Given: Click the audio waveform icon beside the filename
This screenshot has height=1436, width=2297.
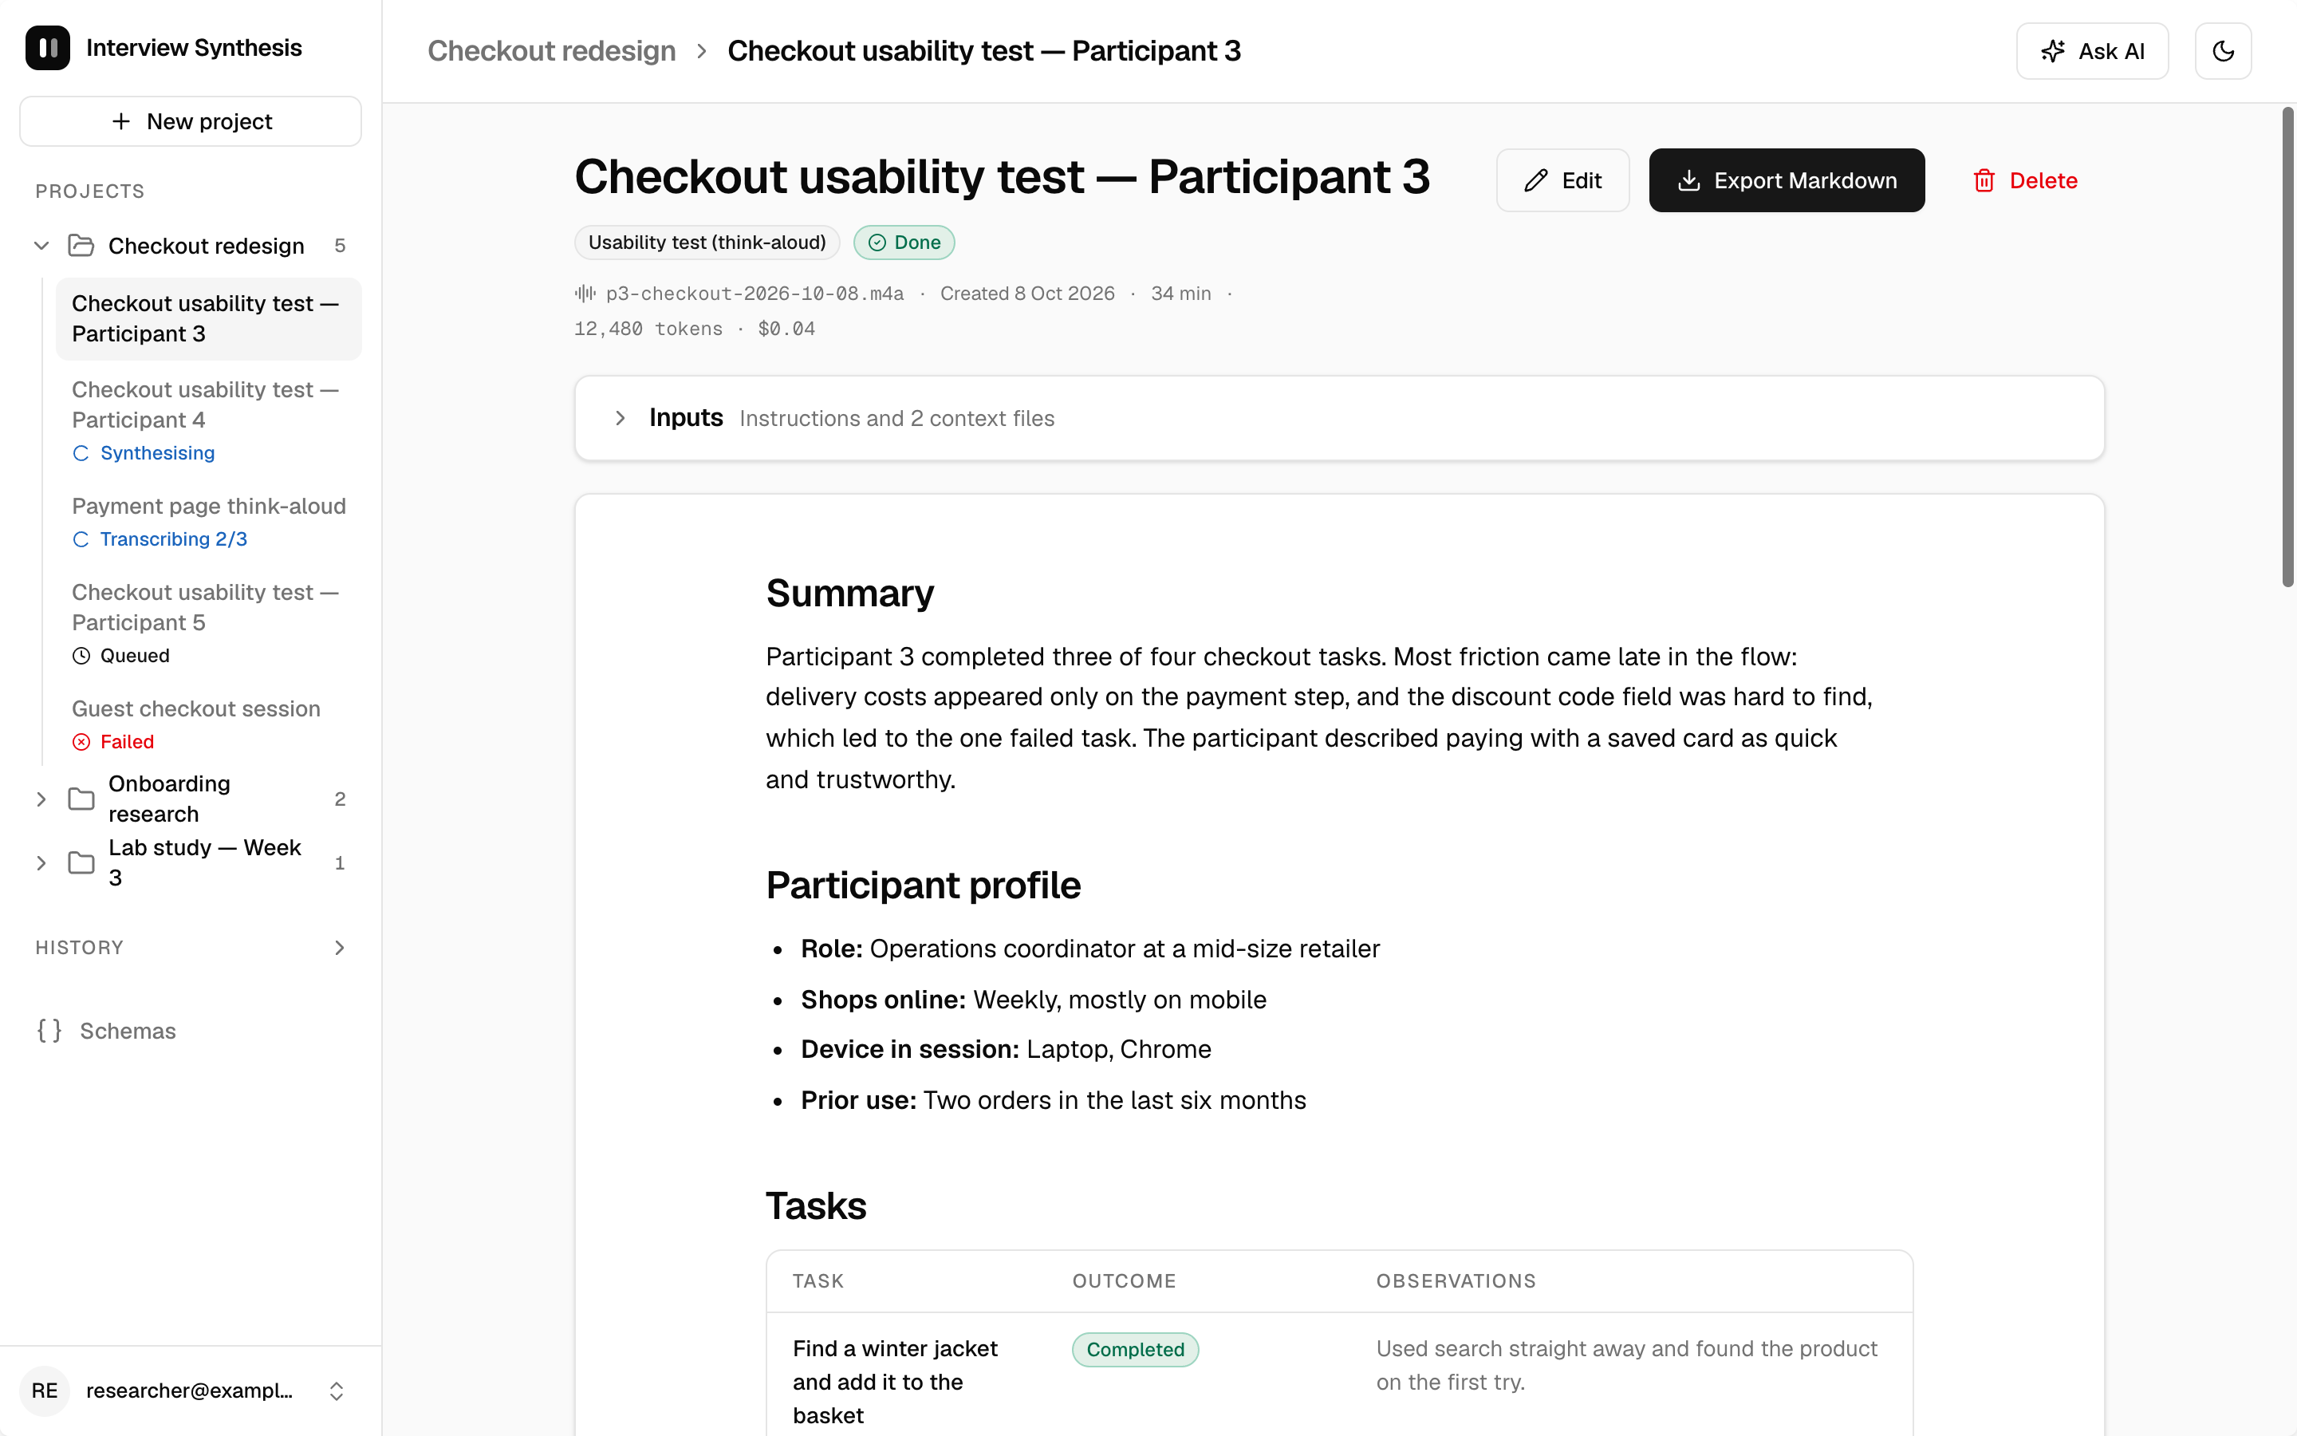Looking at the screenshot, I should [x=585, y=294].
